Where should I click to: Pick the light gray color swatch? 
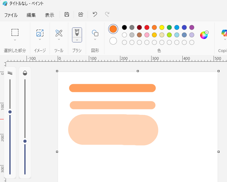click(x=132, y=35)
